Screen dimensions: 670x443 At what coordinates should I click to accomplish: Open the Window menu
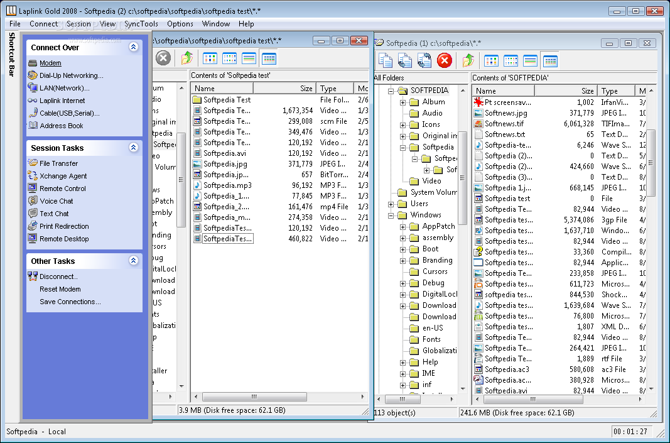click(x=216, y=24)
